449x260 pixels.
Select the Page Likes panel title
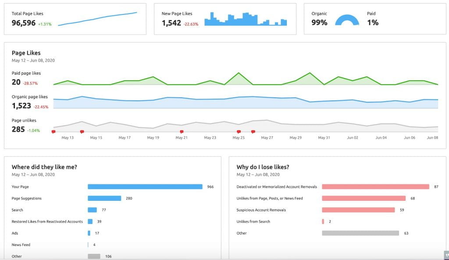click(x=25, y=53)
